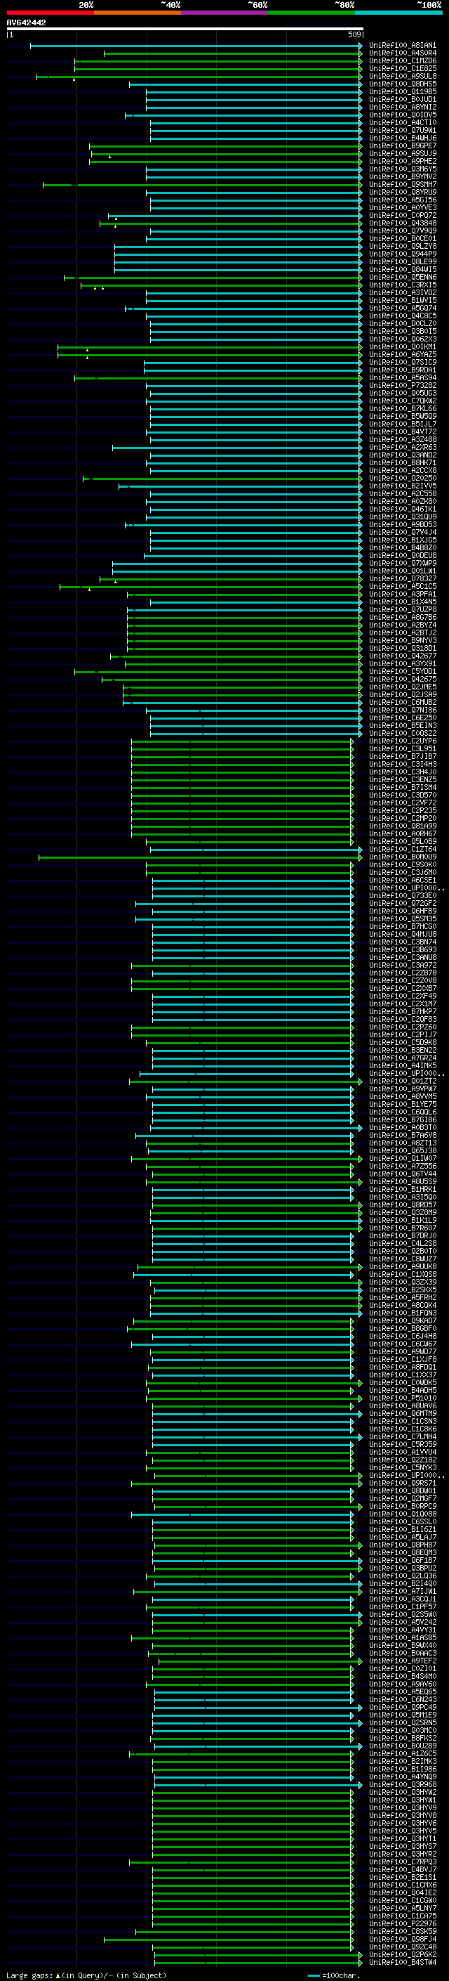
Task: Click the label UniRef100_C3RXI5
Action: [x=402, y=285]
